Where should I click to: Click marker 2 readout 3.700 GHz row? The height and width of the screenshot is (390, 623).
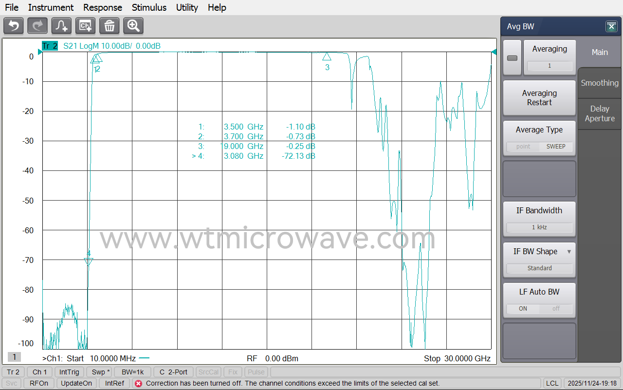click(x=257, y=136)
